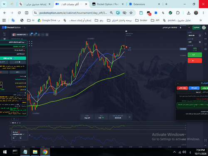Click the eye-slash icon in address bar
208x156 pixels.
(x=124, y=13)
